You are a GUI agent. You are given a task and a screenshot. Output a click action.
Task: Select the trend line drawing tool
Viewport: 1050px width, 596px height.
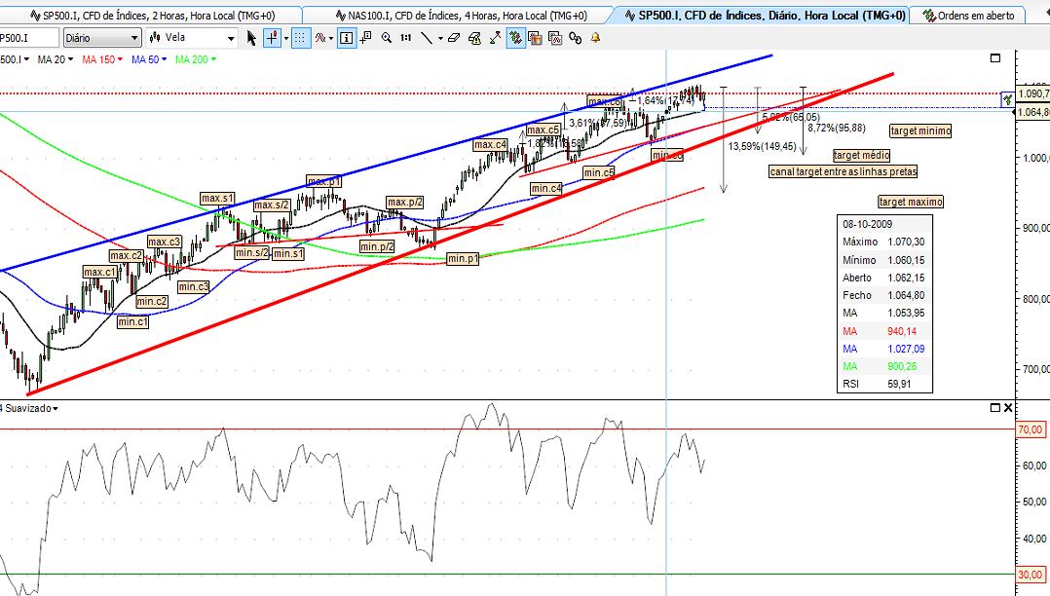tap(426, 38)
